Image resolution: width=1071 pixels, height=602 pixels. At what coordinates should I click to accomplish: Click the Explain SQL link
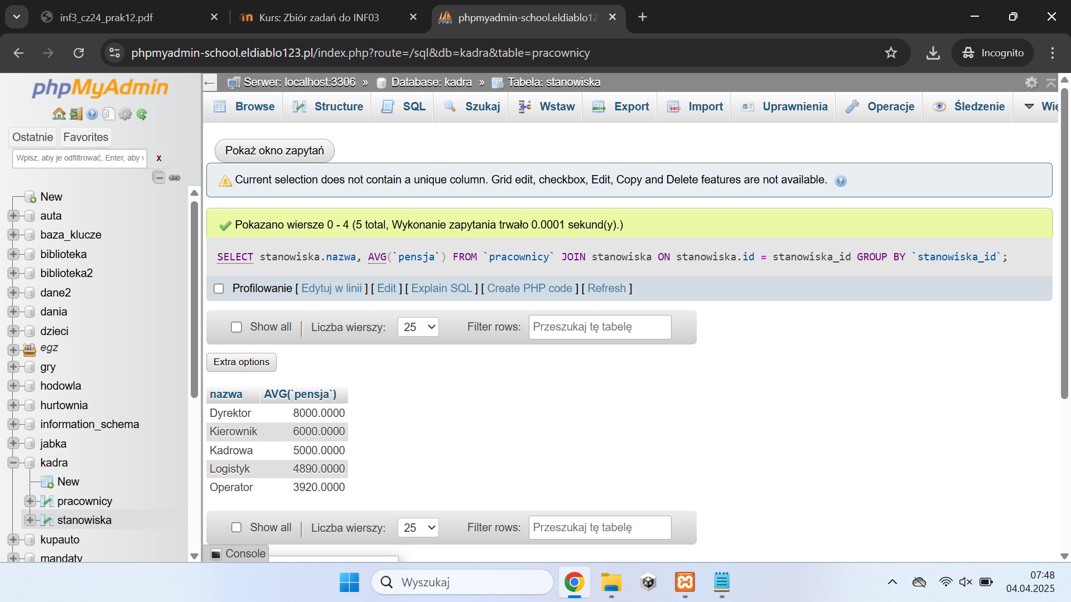click(x=442, y=289)
